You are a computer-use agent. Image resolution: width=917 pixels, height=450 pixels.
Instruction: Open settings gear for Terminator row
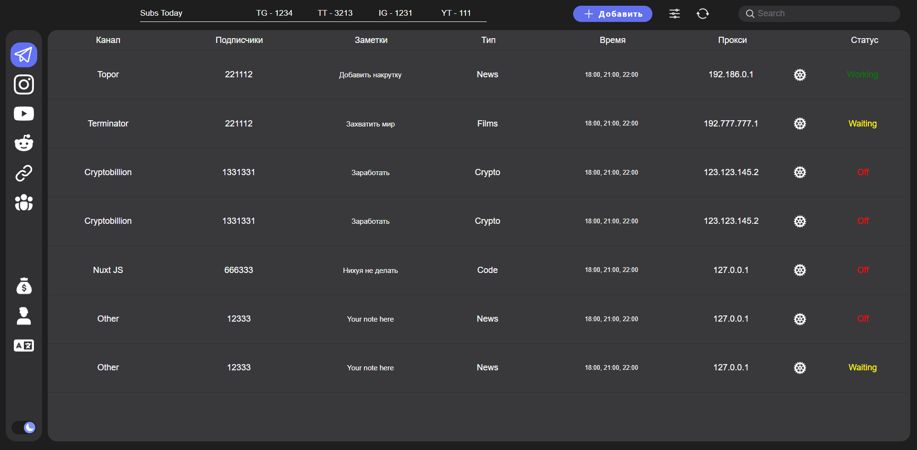[800, 124]
